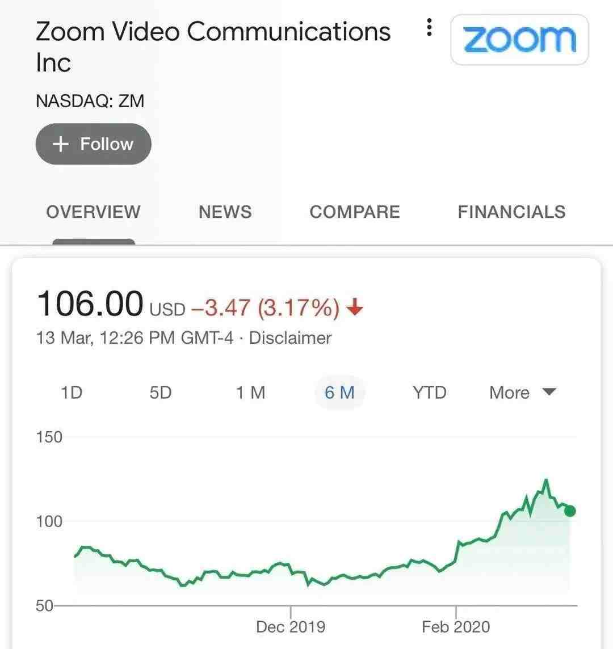Select the 6 M time range
Screen dimensions: 613x649
(339, 393)
